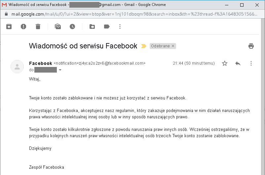Open the toolbar's three-dot more menu
The height and width of the screenshot is (175, 265).
pyautogui.click(x=120, y=27)
